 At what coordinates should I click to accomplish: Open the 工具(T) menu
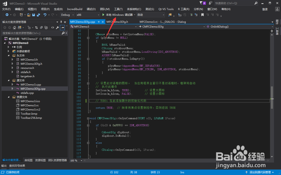point(118,9)
